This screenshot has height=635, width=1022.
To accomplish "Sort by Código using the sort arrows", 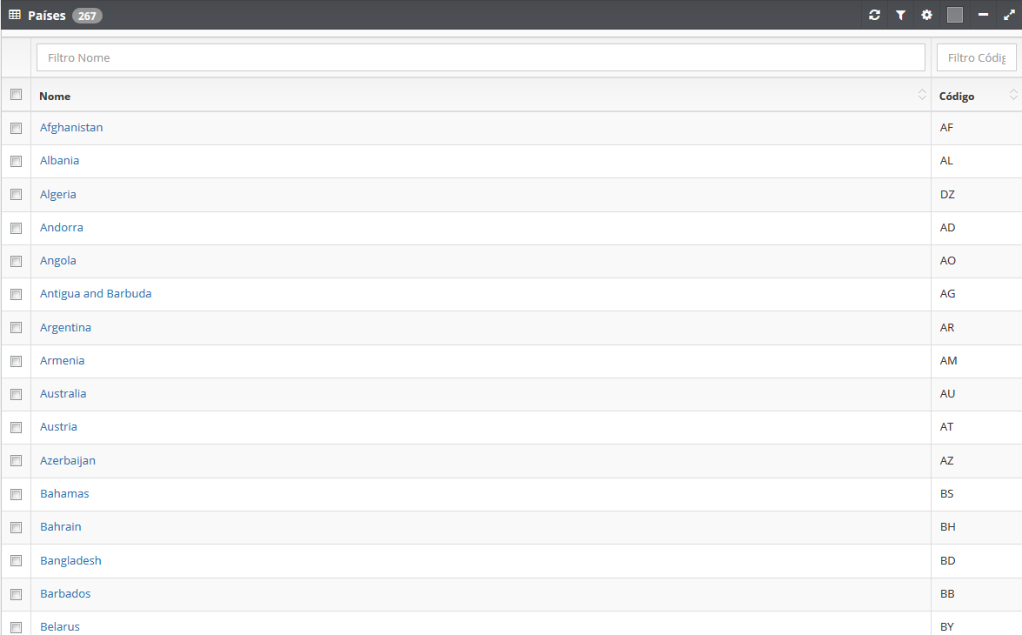I will click(1013, 95).
